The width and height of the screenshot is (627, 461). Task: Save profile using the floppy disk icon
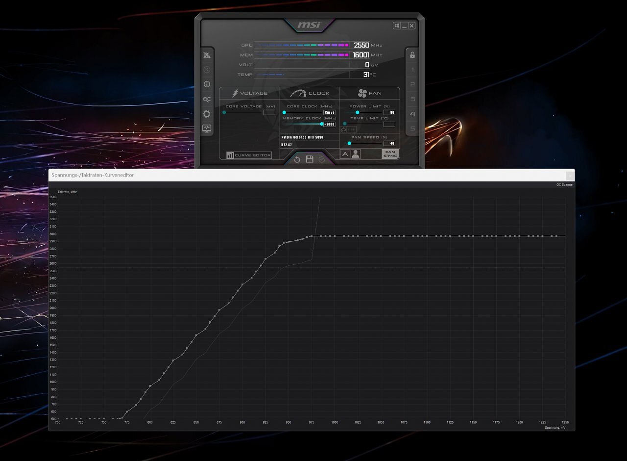[310, 159]
